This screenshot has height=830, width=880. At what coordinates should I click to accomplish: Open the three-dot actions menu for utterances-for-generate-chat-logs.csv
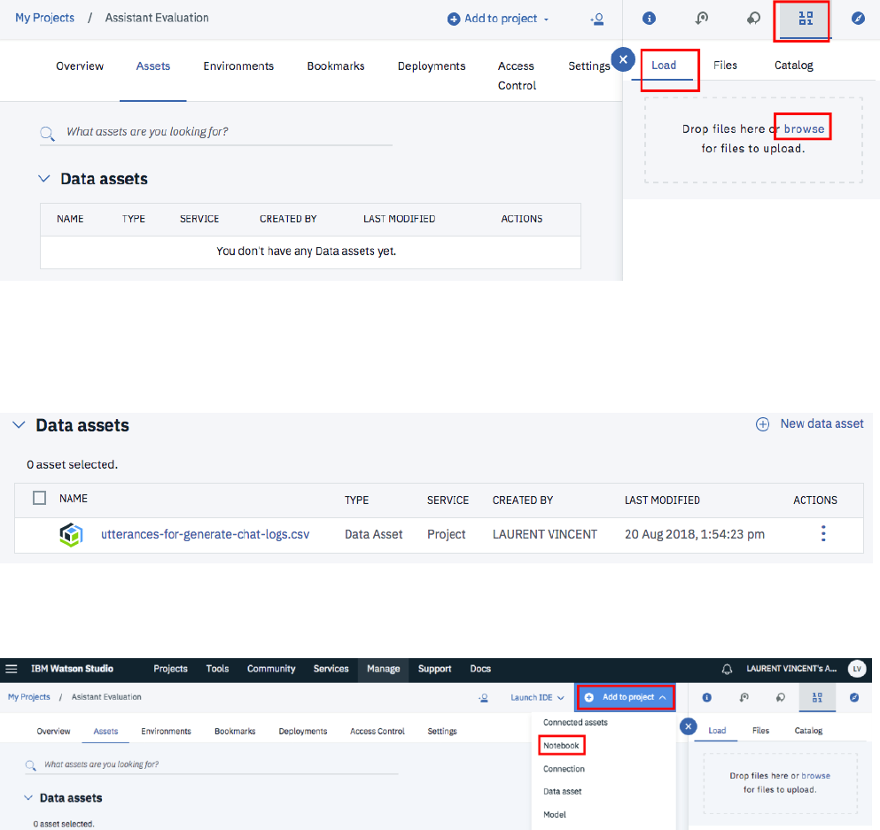pos(823,533)
